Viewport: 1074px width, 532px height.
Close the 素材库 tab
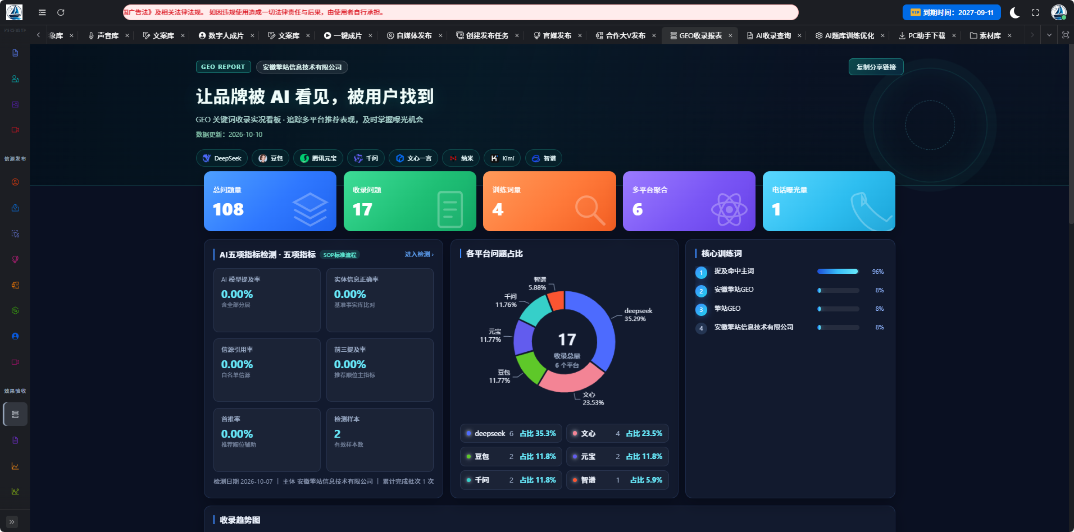1009,36
